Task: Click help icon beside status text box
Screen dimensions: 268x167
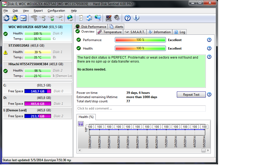Action: coord(209,57)
